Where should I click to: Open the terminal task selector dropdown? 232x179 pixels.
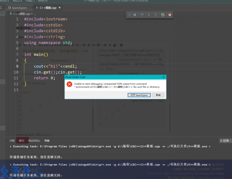pos(225,141)
